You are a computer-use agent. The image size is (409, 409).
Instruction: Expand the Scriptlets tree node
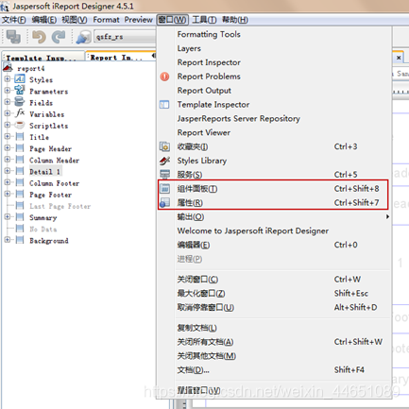(x=8, y=125)
